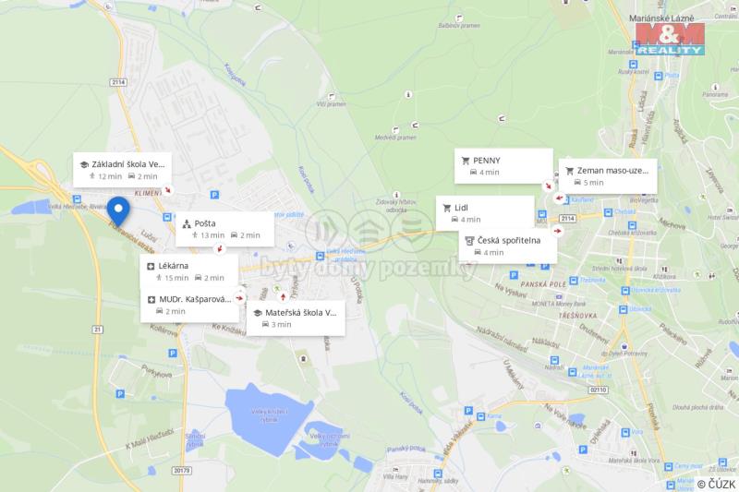Open the Lidl store card
739x492 pixels.
tap(485, 213)
